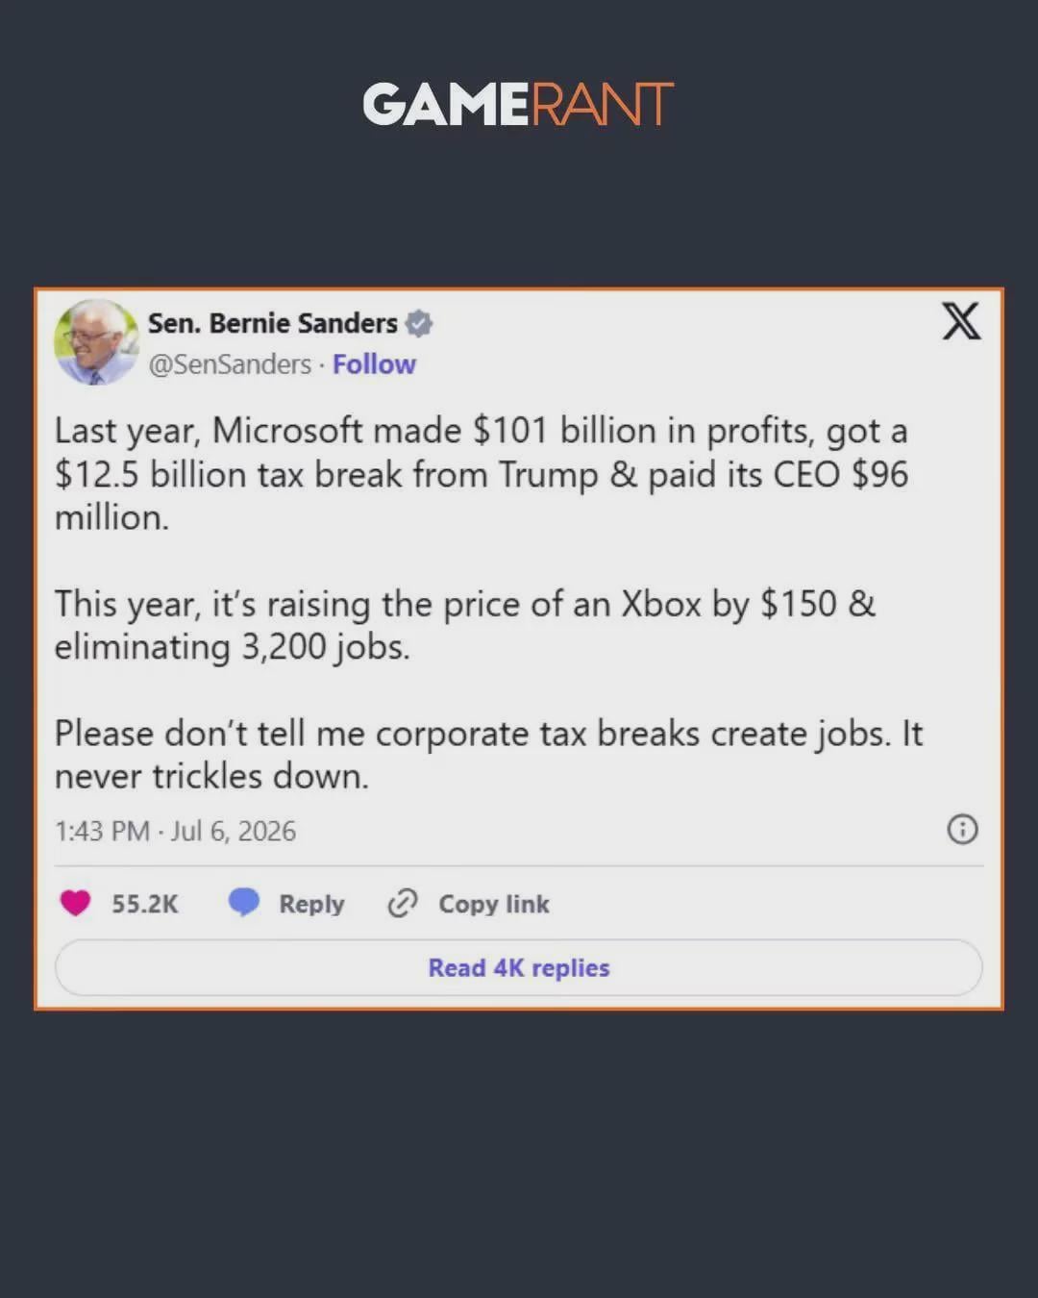Click the chain link icon
1038x1298 pixels.
tap(402, 903)
